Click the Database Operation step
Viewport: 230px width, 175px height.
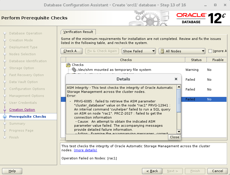pos(25,33)
